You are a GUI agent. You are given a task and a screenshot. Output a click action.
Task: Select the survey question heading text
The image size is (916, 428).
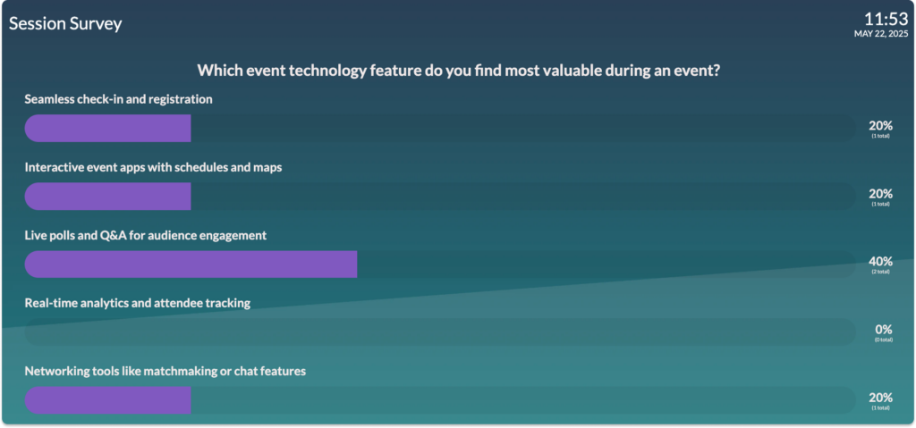coord(458,71)
